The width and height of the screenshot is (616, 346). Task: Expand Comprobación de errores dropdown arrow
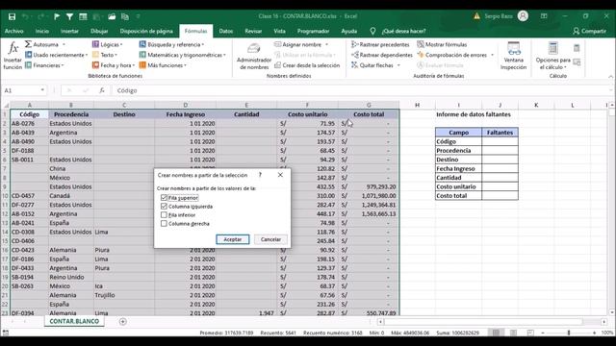coord(492,55)
